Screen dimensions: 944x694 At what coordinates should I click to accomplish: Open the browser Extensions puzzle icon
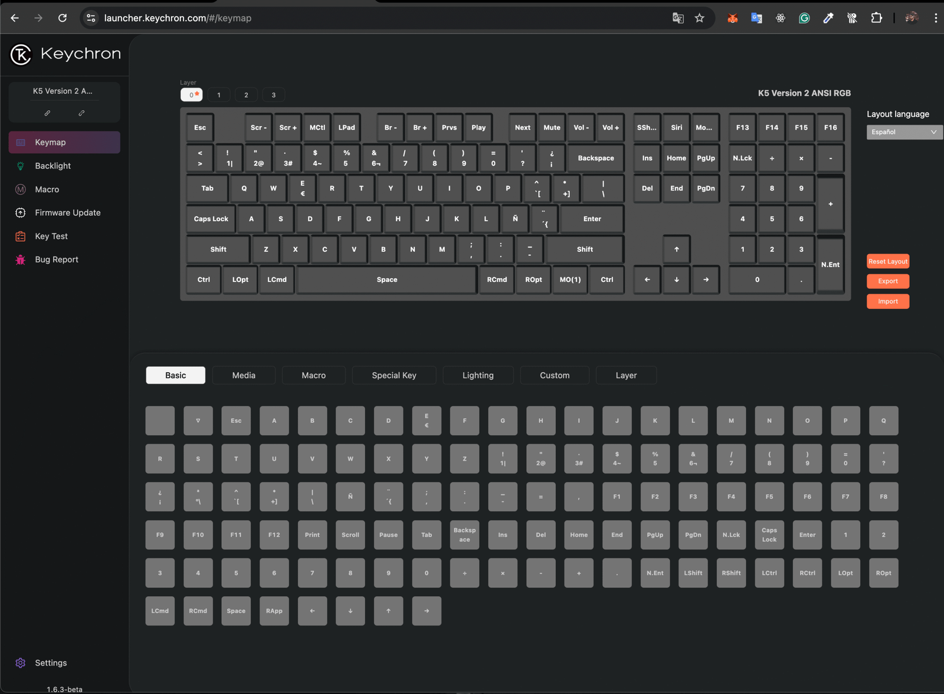877,18
